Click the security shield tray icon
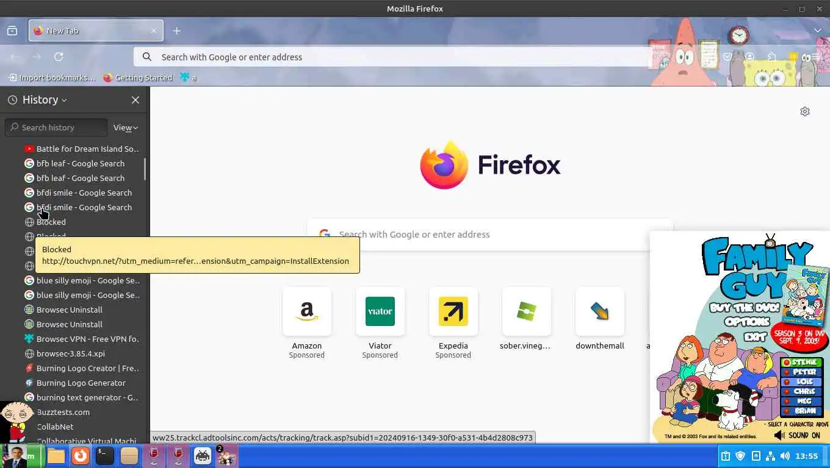 [740, 456]
